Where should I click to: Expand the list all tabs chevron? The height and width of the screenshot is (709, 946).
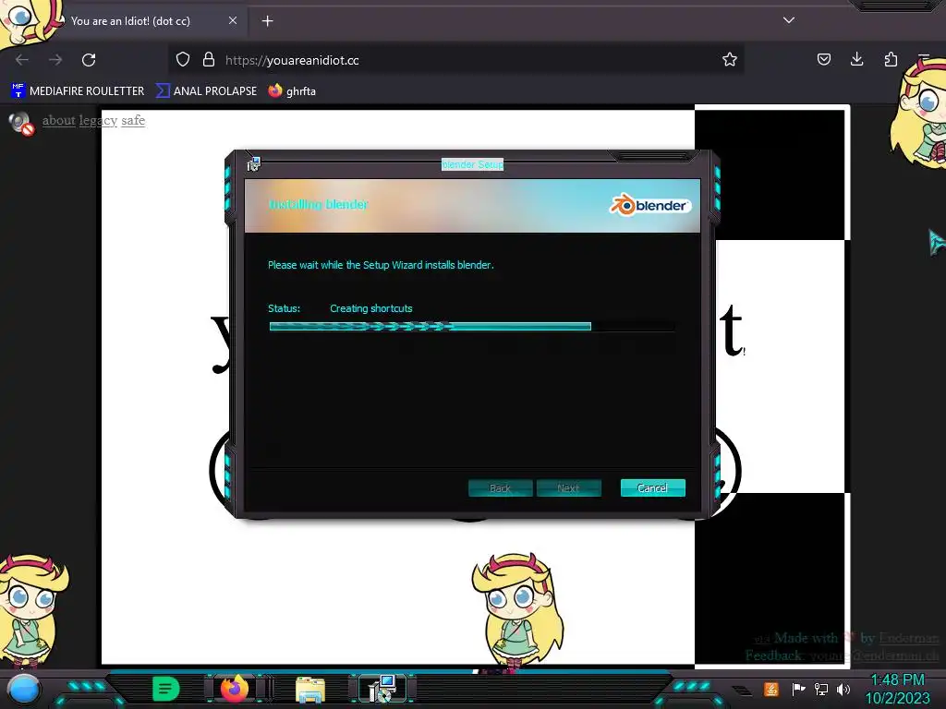pyautogui.click(x=789, y=20)
